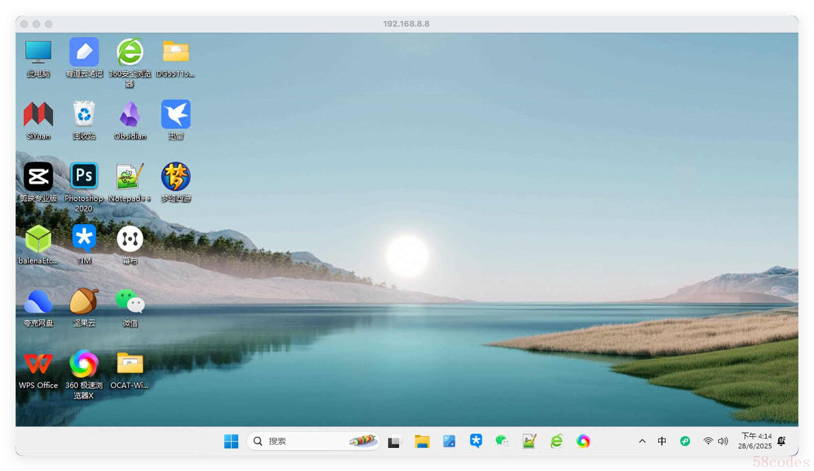Select the 360 极速浏览器X desktop icon
814x471 pixels.
(84, 374)
